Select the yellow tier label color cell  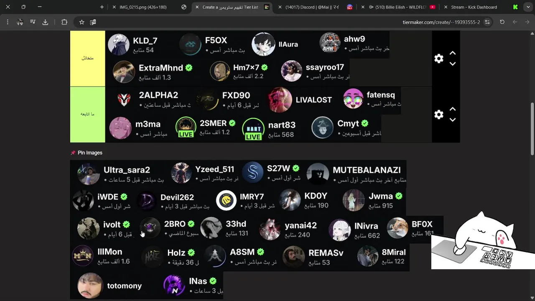(87, 59)
